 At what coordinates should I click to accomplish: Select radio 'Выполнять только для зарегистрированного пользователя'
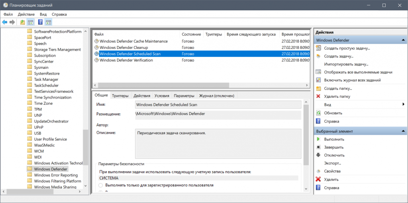[101, 185]
